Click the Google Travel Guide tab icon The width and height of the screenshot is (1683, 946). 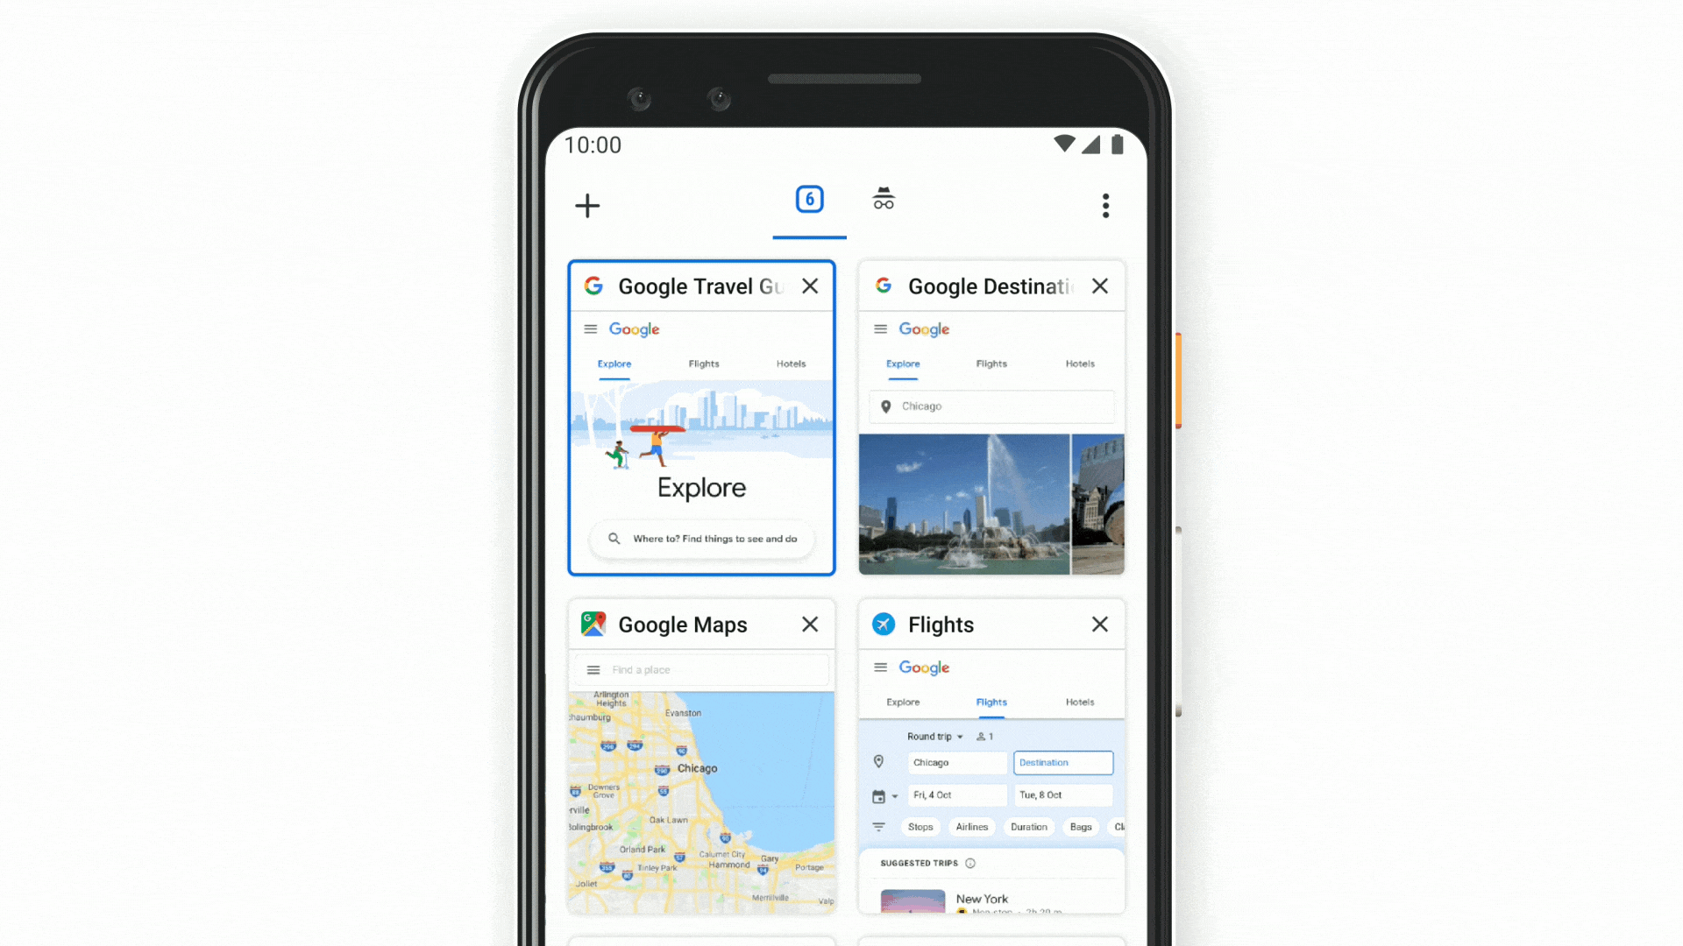click(596, 286)
